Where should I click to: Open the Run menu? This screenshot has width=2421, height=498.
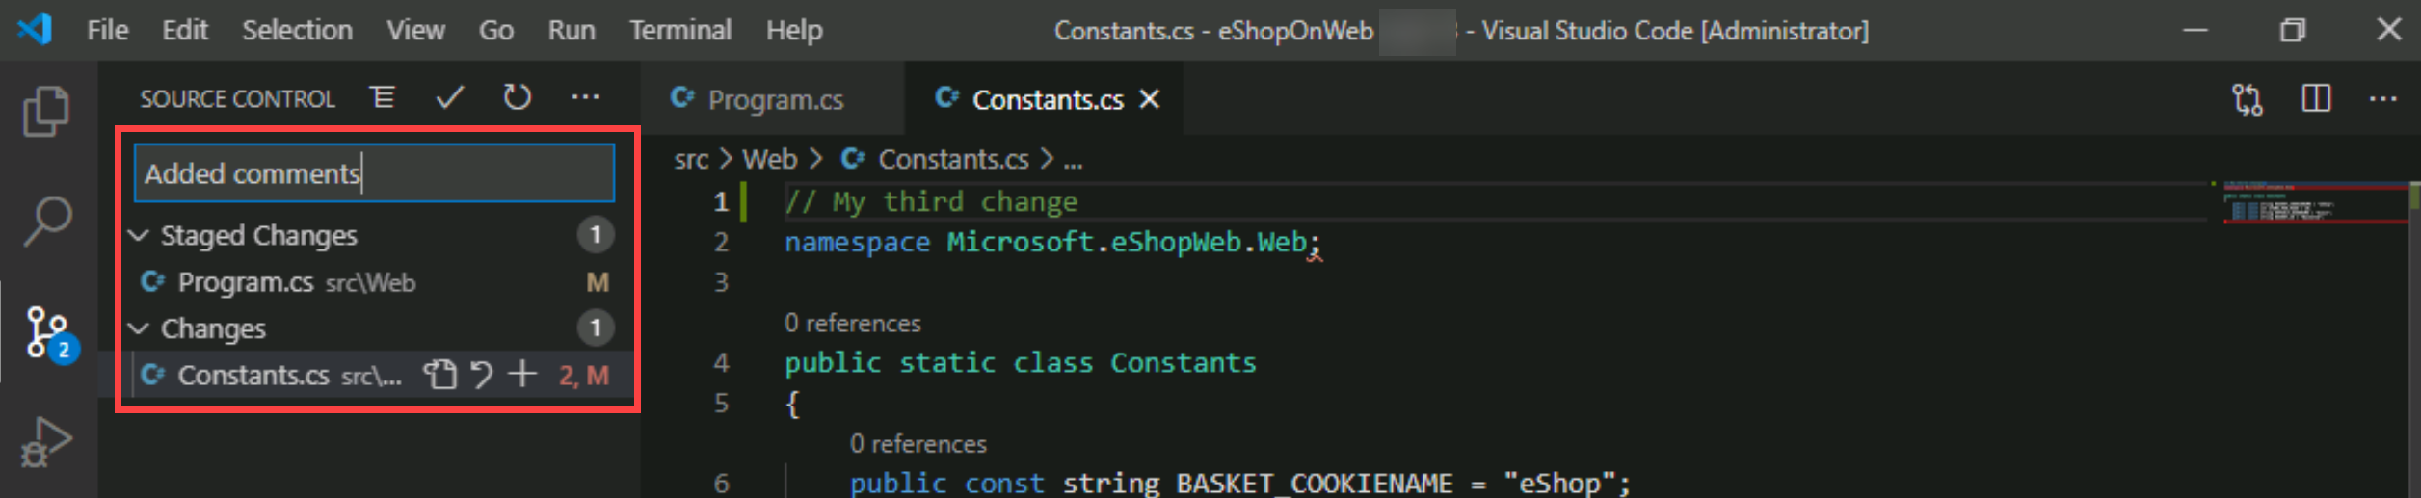(572, 30)
